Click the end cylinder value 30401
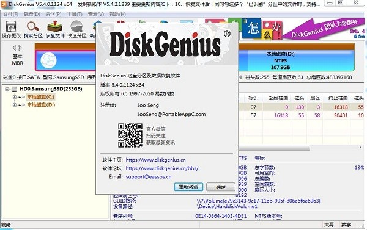The height and width of the screenshot is (230, 367). (341, 115)
